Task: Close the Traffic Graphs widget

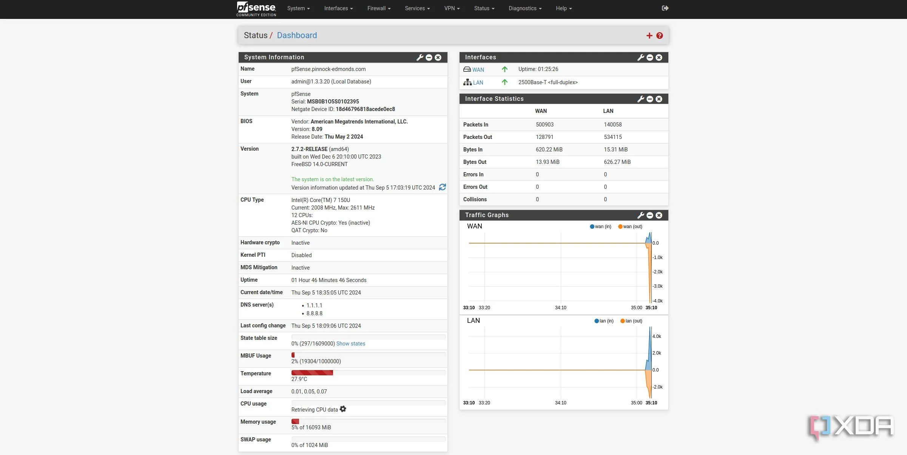Action: click(659, 215)
